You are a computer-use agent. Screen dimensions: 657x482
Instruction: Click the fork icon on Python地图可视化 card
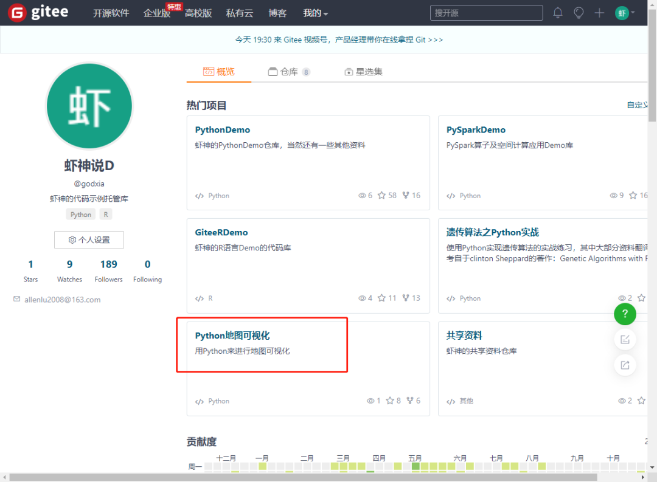410,401
